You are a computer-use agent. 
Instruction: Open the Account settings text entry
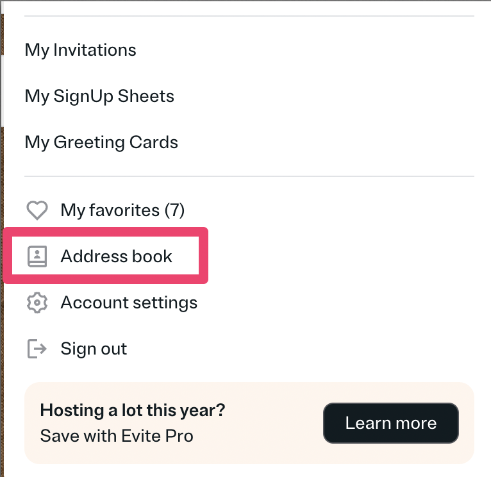(129, 303)
